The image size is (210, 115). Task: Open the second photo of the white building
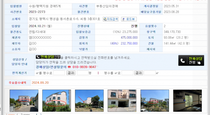pos(56,101)
